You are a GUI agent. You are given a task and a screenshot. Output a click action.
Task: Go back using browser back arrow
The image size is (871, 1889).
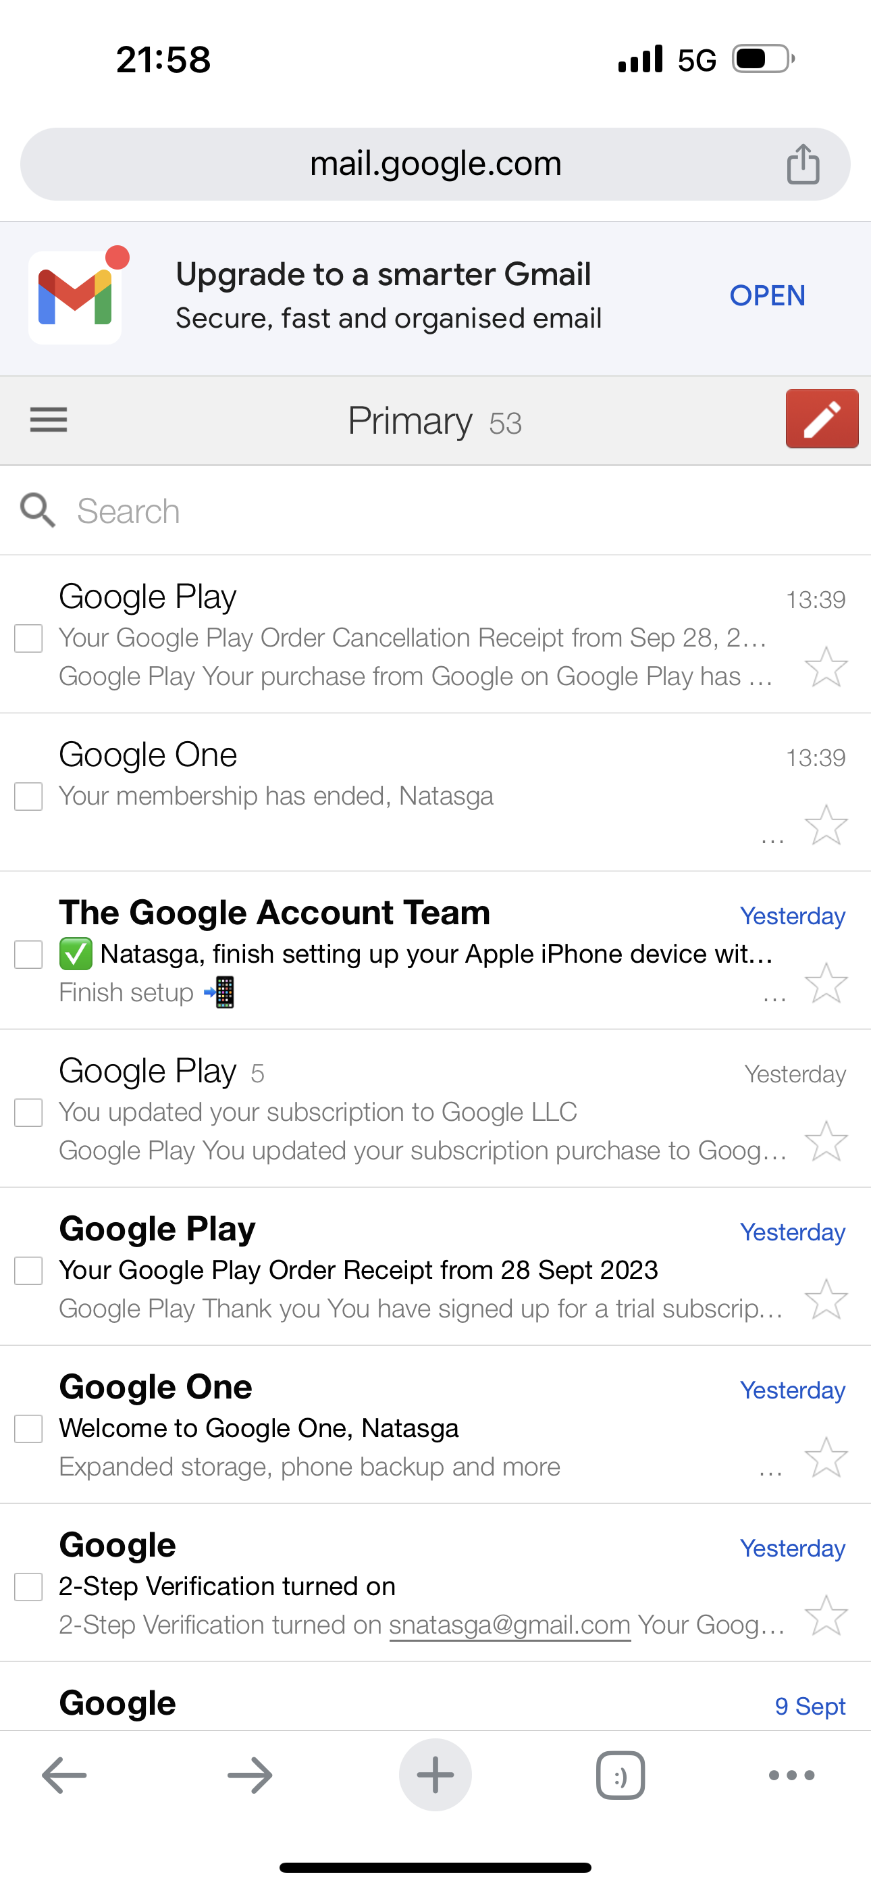[x=65, y=1775]
